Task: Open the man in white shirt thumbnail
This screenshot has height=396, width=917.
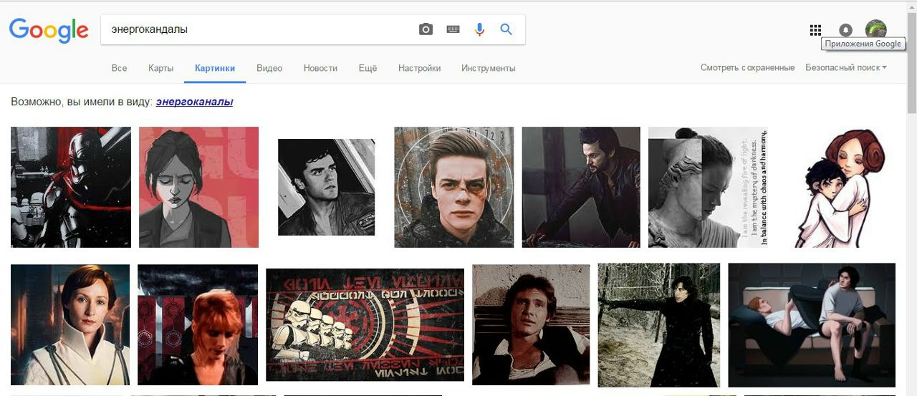Action: point(531,325)
